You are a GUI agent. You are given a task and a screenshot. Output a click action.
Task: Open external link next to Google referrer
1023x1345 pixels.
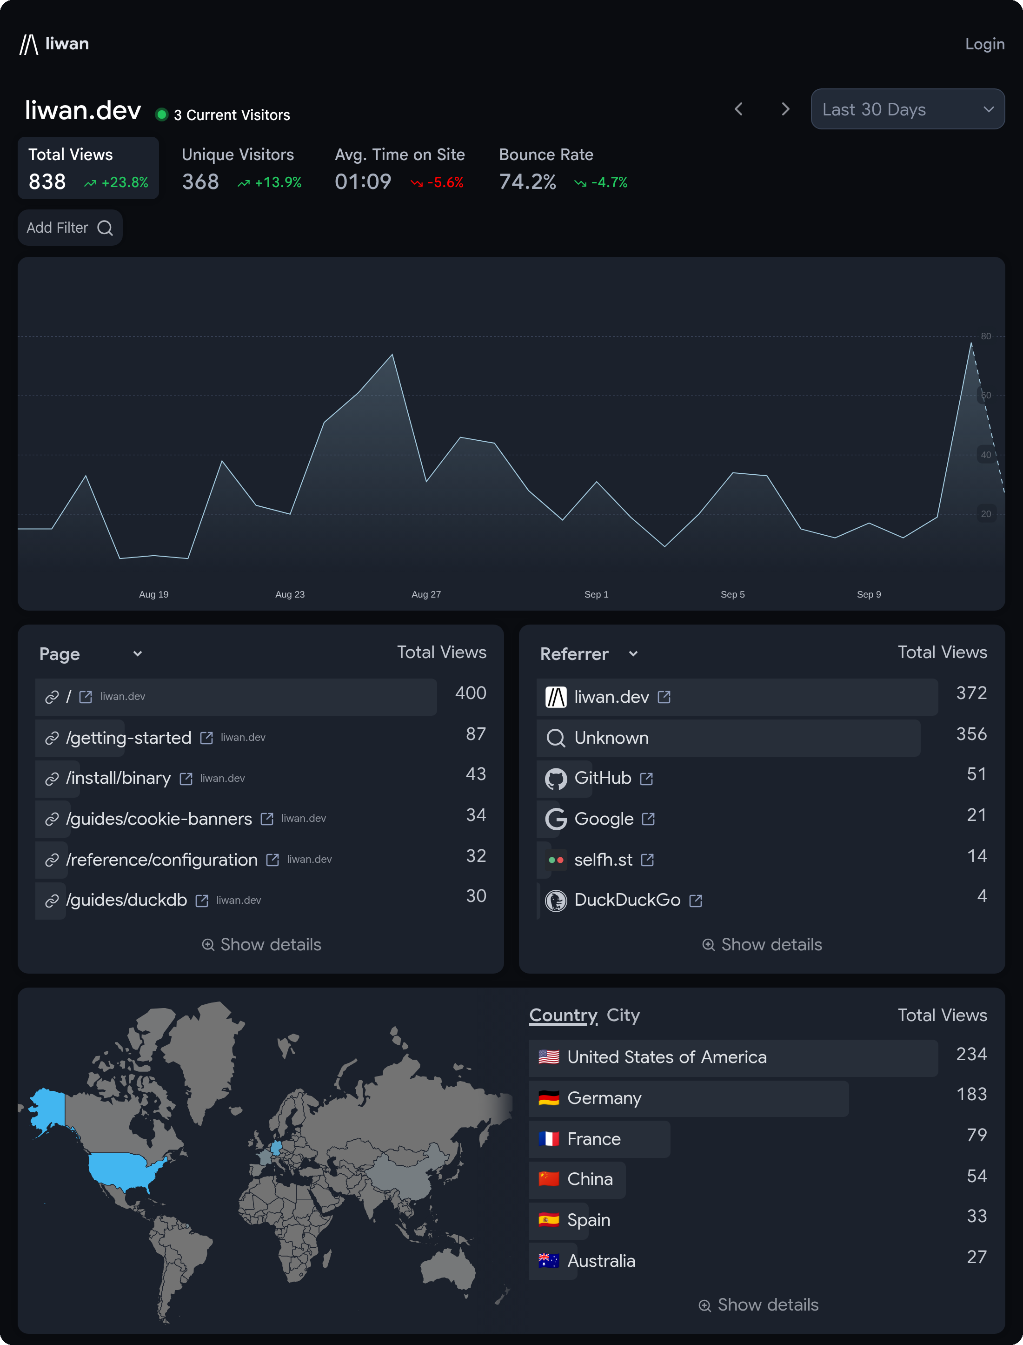click(649, 819)
